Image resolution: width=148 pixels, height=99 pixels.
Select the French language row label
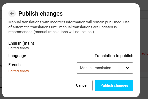click(x=14, y=65)
